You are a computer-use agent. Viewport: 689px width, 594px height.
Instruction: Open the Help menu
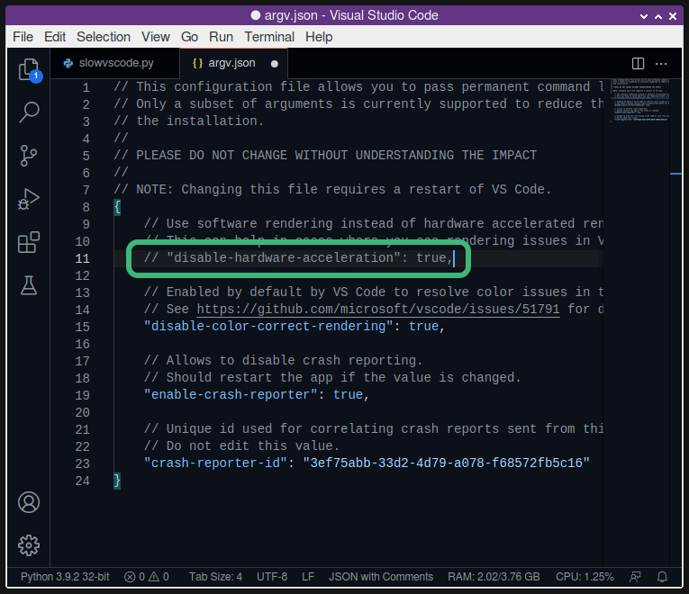pos(319,37)
